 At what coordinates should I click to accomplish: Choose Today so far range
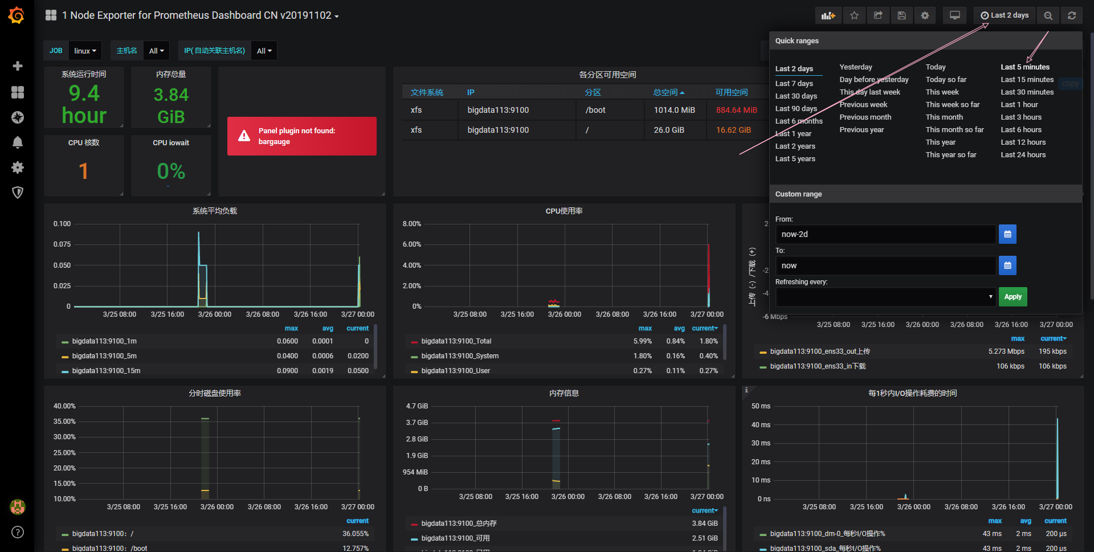coord(946,80)
